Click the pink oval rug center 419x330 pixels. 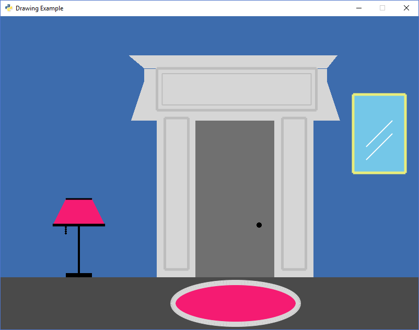coord(236,303)
